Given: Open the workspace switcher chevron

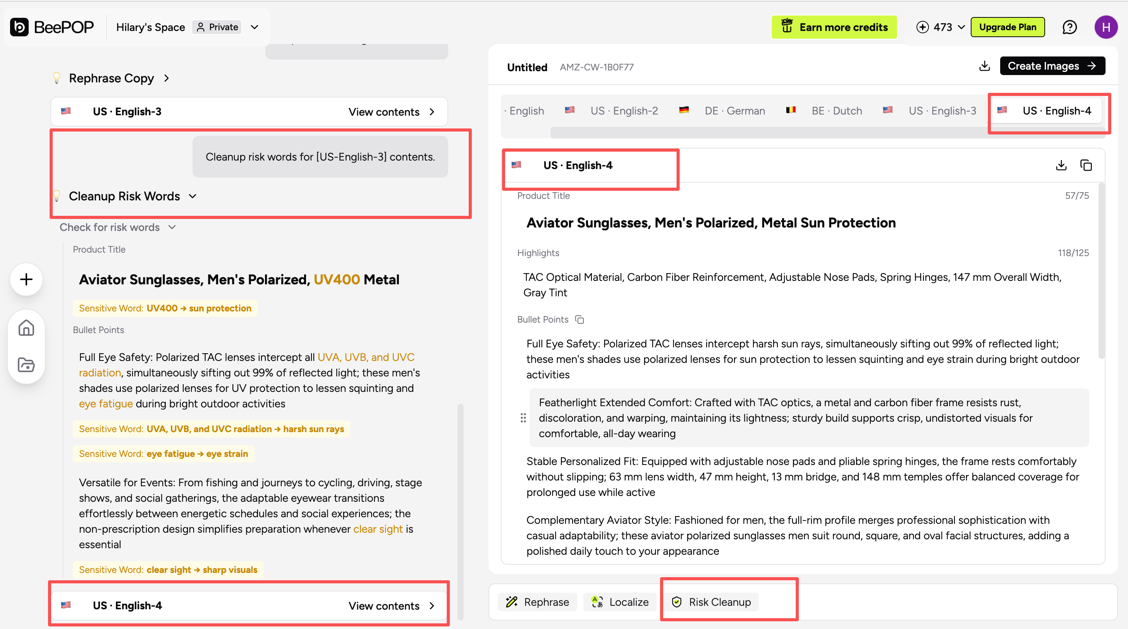Looking at the screenshot, I should pyautogui.click(x=254, y=27).
